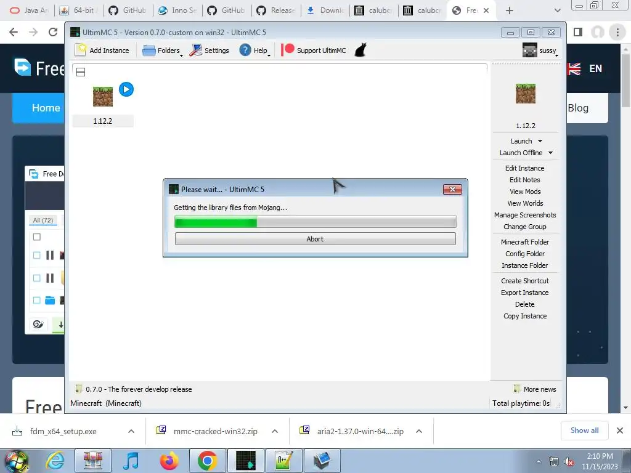Launch Internet Explorer from taskbar
The image size is (631, 473).
coord(54,461)
